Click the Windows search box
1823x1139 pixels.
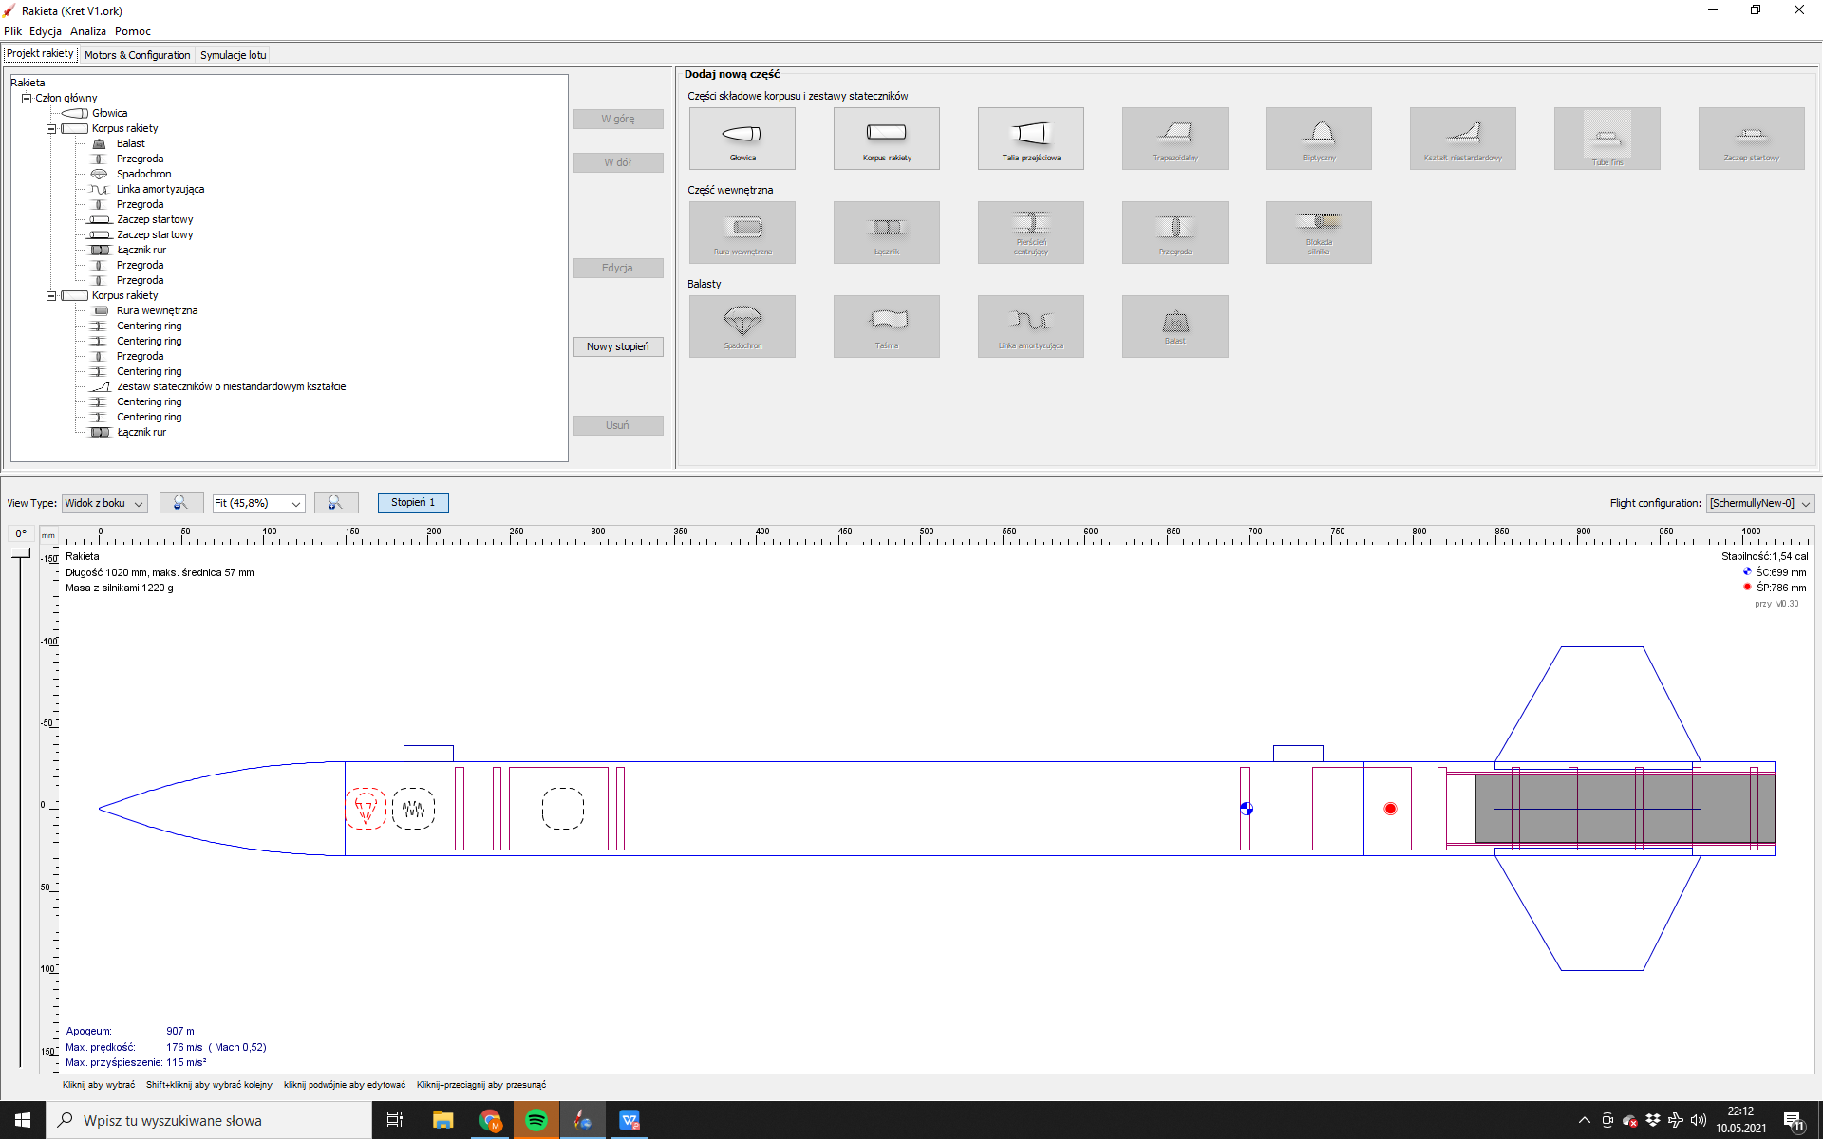(x=209, y=1120)
